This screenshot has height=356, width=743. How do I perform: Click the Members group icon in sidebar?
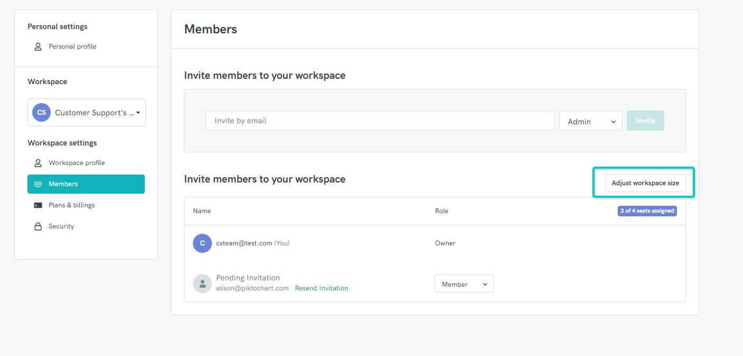(x=38, y=184)
